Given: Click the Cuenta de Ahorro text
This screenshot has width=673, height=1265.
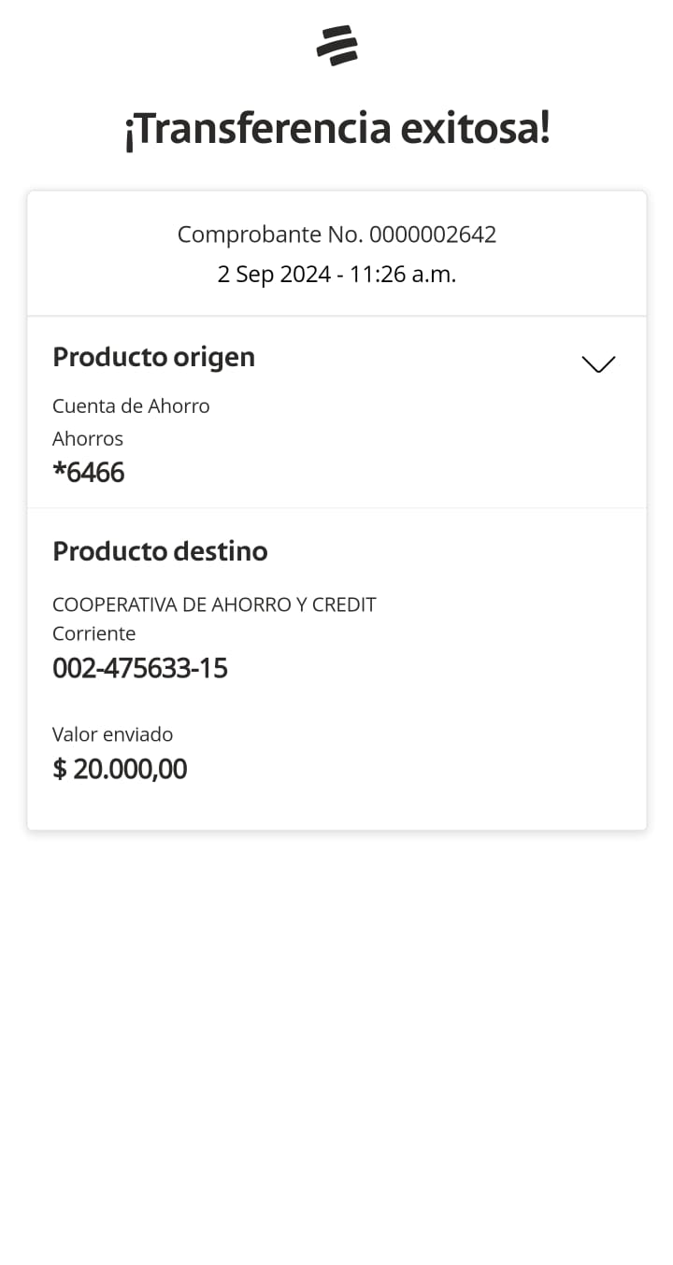Looking at the screenshot, I should point(131,406).
